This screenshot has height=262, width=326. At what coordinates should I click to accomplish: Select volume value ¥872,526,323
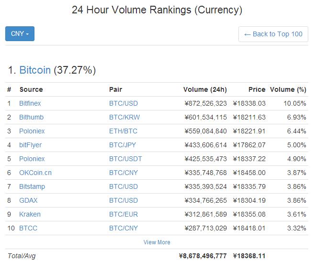pos(206,103)
